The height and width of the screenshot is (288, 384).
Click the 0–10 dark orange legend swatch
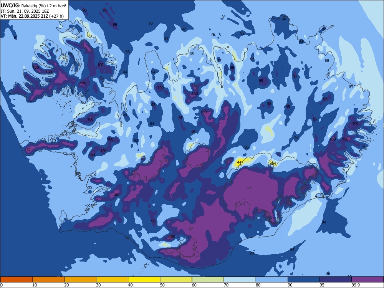tap(16, 280)
